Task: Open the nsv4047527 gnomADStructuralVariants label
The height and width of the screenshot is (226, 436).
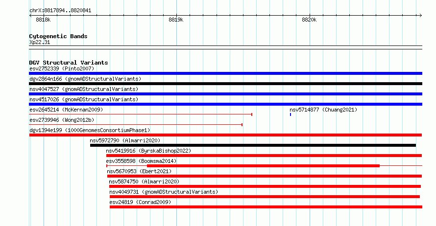Action: coord(84,89)
